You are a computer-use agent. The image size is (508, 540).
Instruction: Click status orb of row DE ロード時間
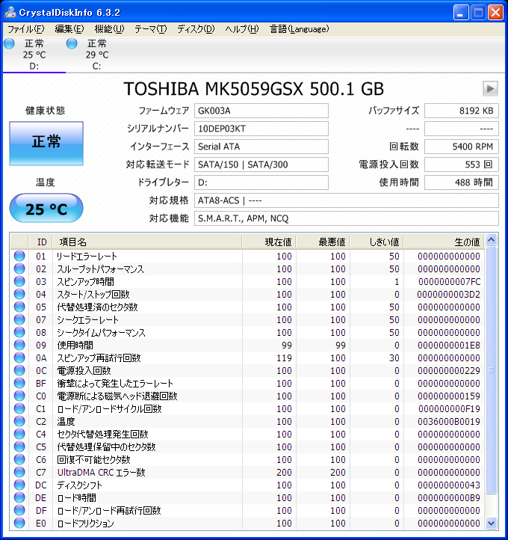point(19,498)
